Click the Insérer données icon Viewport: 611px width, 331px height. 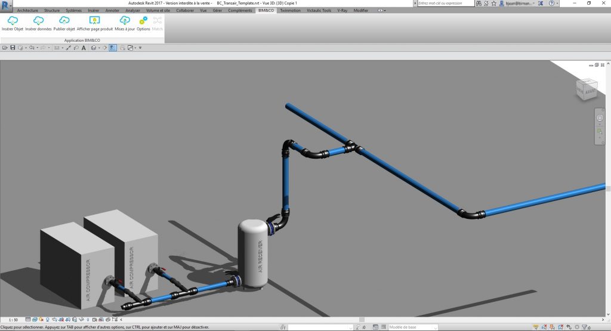coord(38,21)
